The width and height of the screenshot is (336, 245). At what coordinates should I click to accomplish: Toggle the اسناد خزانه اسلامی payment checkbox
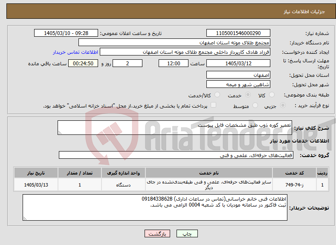pyautogui.click(x=214, y=105)
